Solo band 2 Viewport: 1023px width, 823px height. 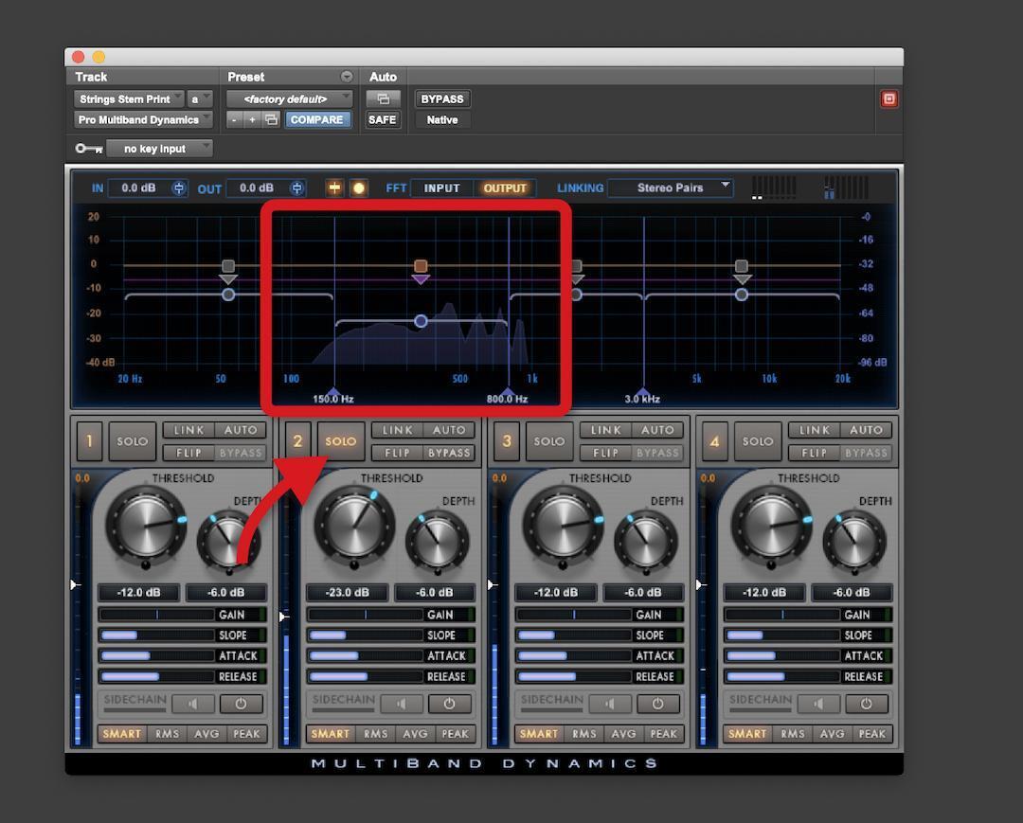pyautogui.click(x=340, y=440)
